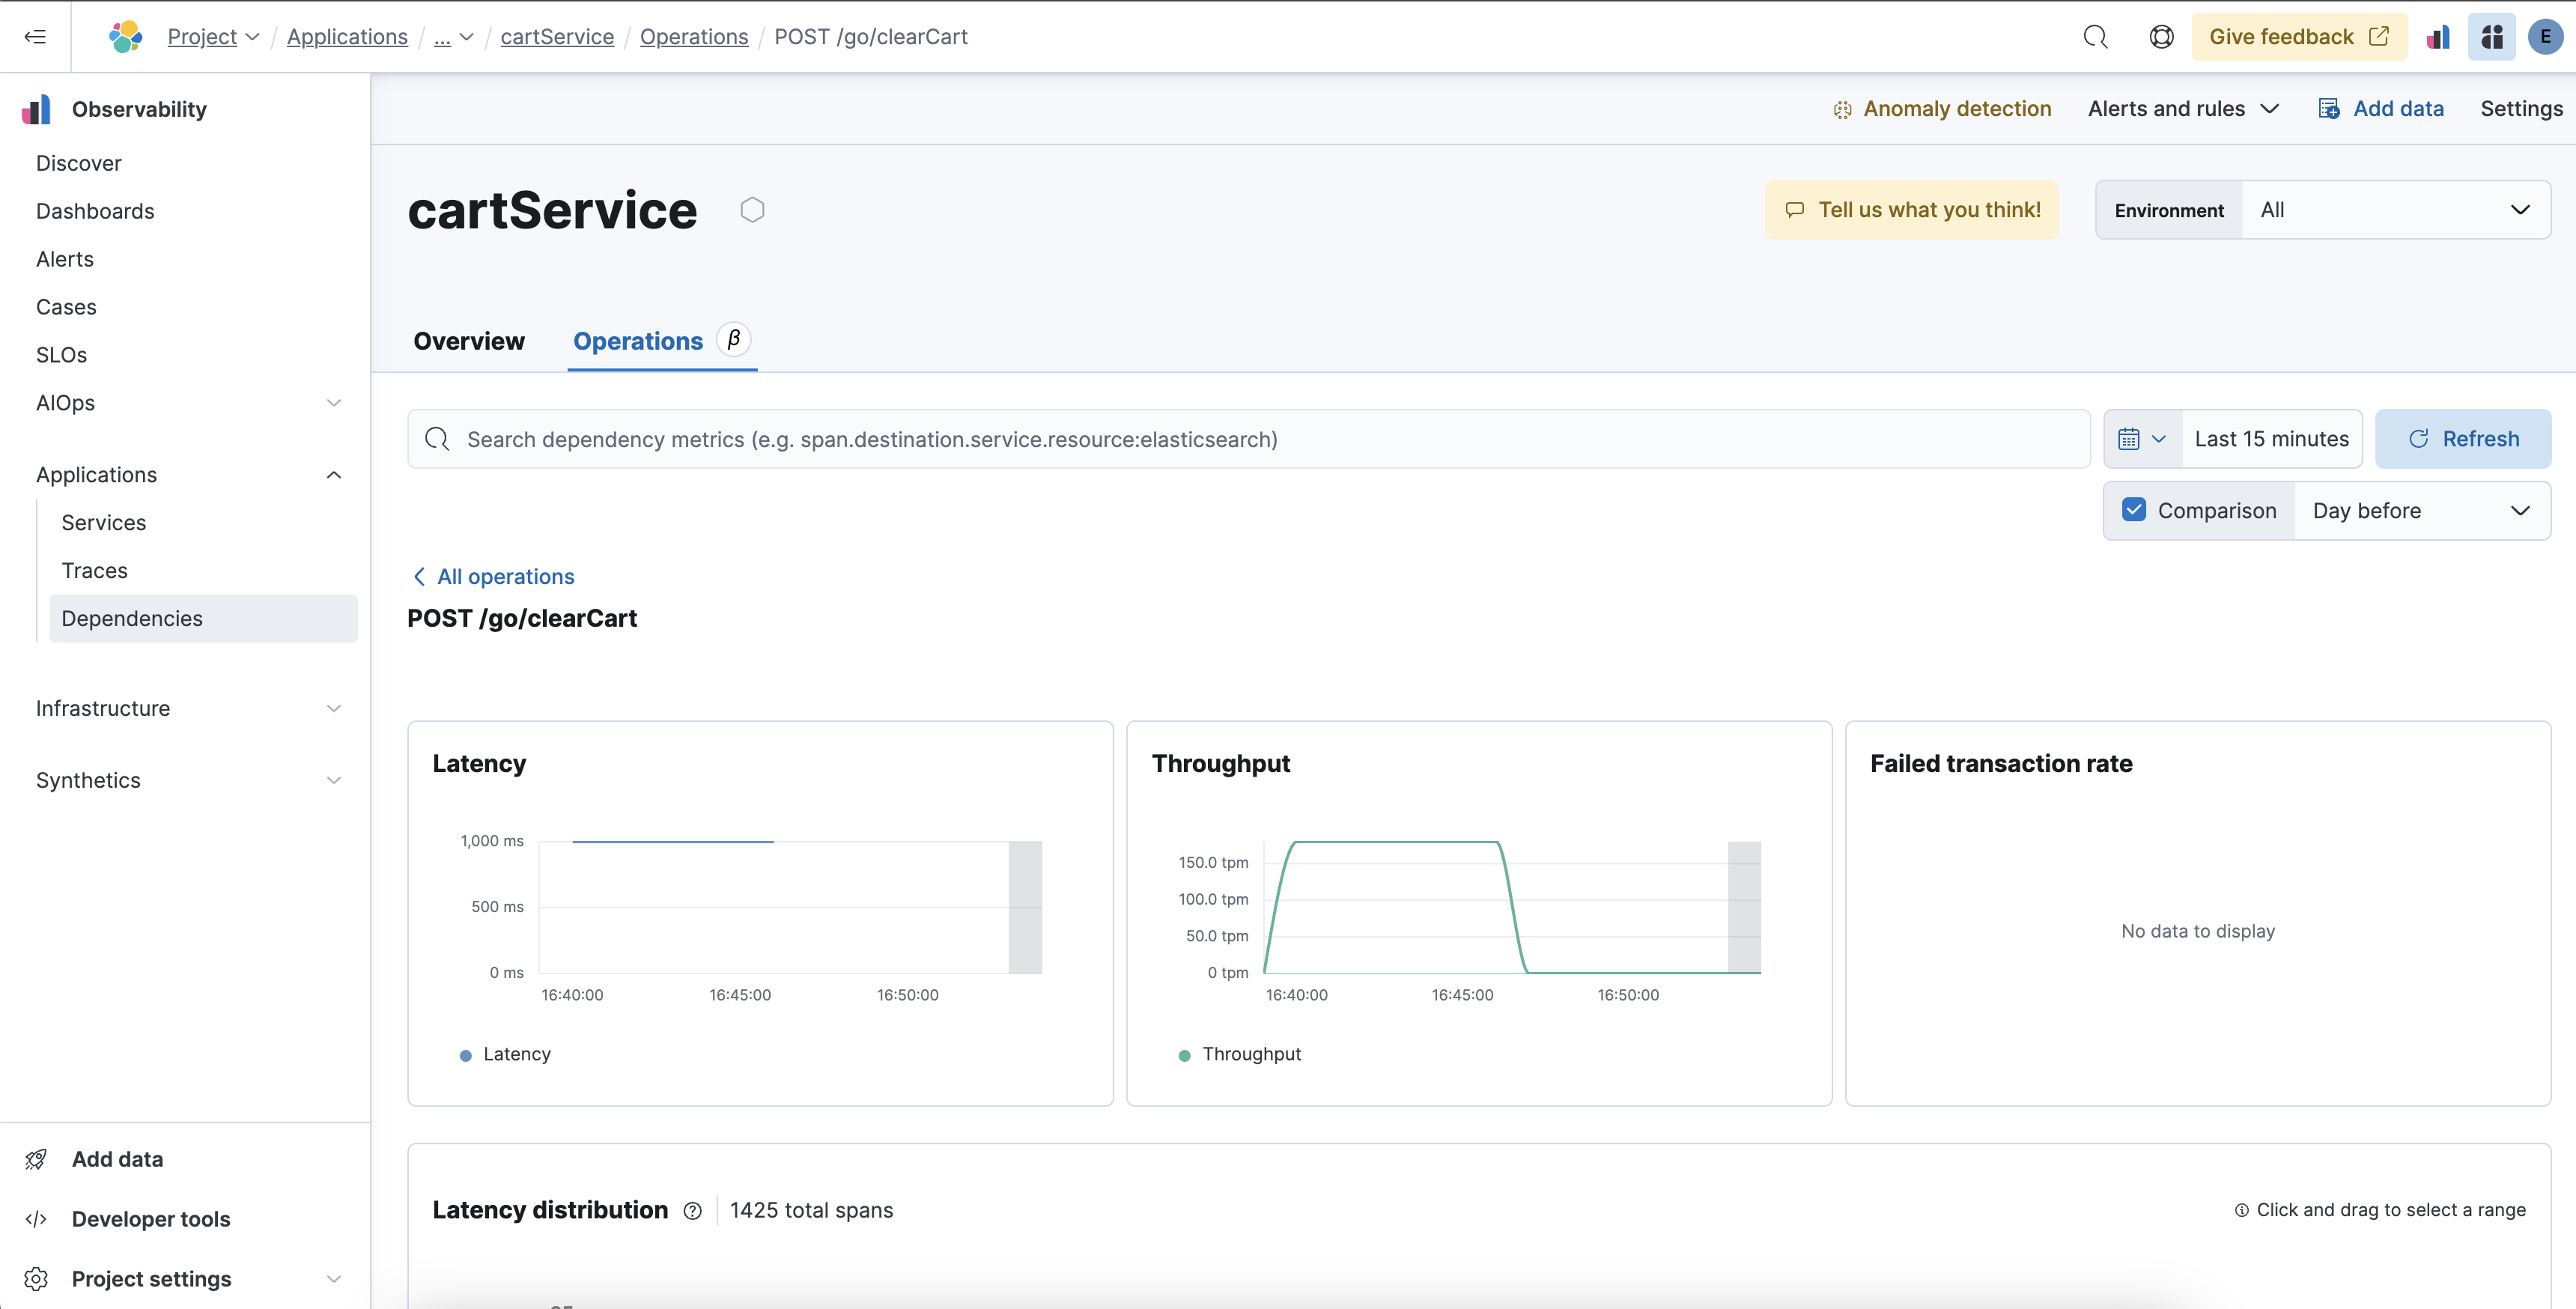Toggle the Comparison checkbox
This screenshot has height=1309, width=2576.
click(2133, 510)
